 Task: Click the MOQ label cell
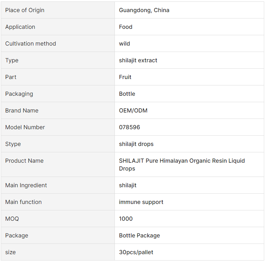[58, 219]
